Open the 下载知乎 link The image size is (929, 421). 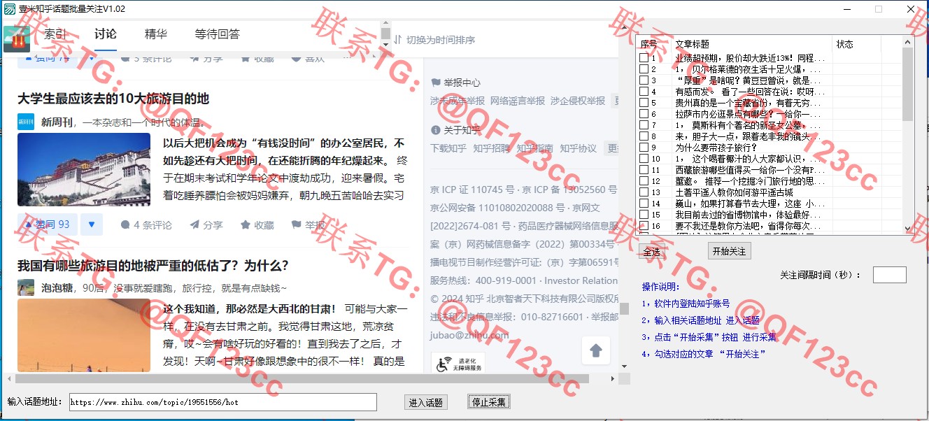[448, 148]
